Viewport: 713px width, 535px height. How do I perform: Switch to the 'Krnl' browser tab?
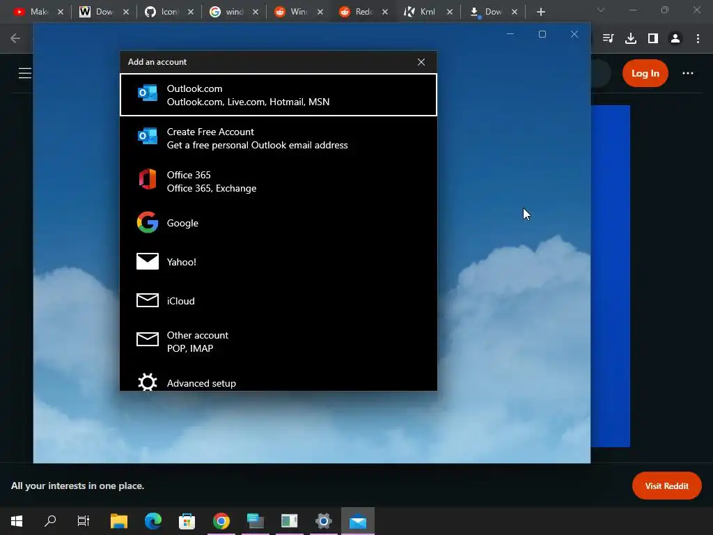[421, 12]
